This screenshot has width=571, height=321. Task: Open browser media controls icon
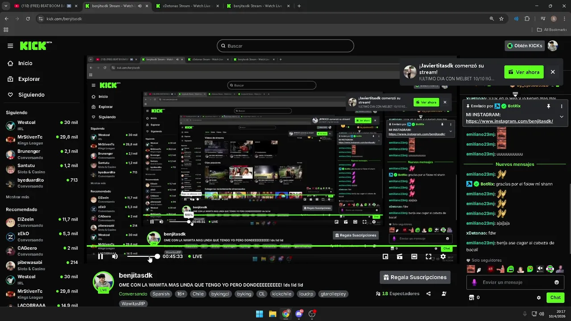543,19
